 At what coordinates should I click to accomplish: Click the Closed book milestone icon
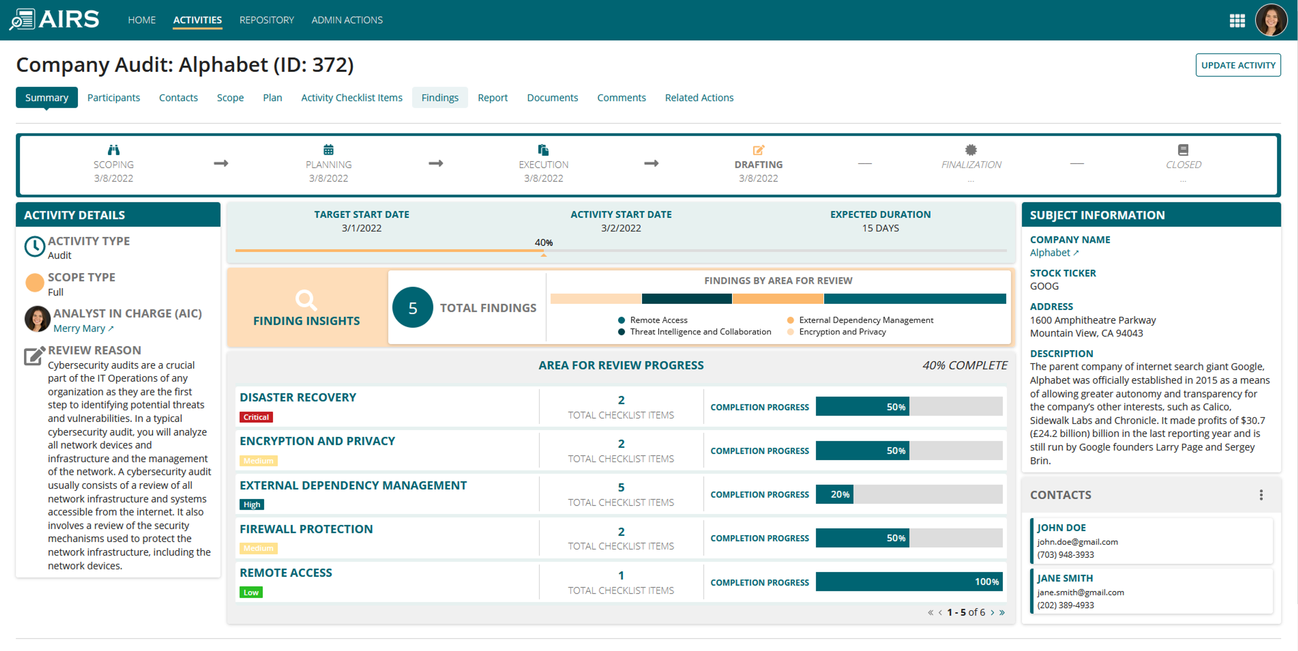(x=1183, y=150)
